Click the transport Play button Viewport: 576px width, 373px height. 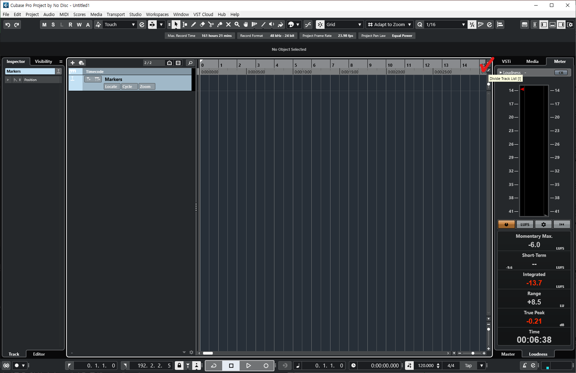(x=249, y=365)
